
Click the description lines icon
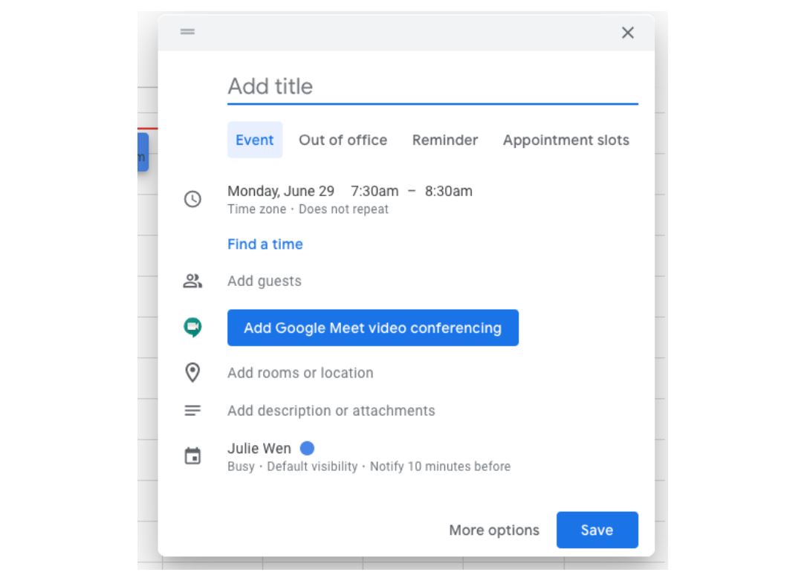(x=192, y=411)
